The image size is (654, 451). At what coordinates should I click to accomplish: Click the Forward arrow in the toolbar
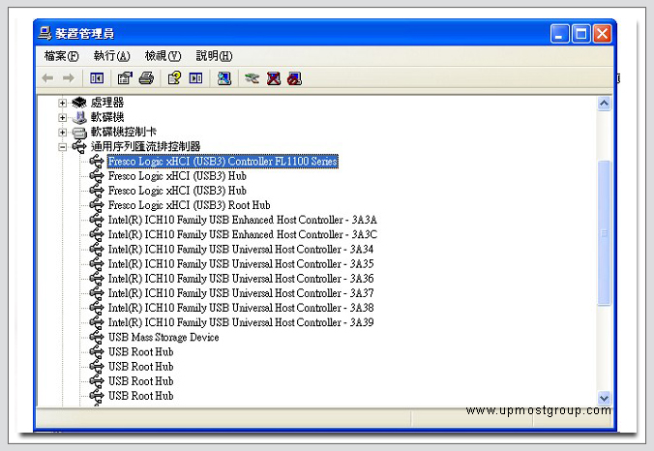(68, 78)
